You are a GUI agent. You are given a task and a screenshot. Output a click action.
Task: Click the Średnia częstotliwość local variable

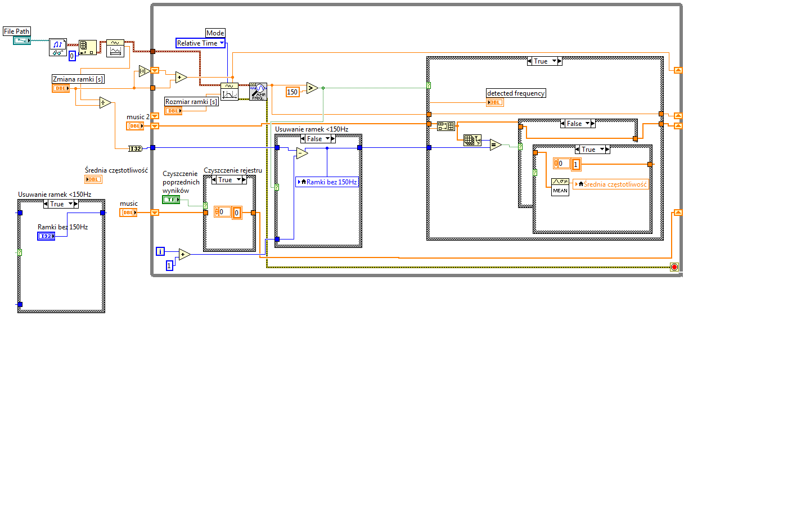tap(611, 184)
